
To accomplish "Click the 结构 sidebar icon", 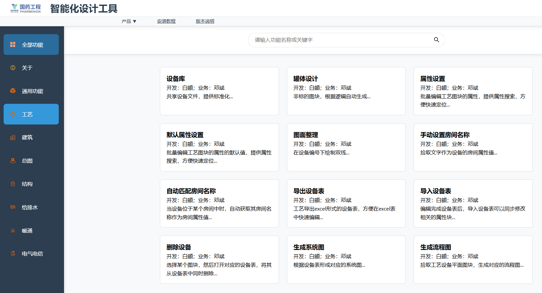I will (13, 184).
